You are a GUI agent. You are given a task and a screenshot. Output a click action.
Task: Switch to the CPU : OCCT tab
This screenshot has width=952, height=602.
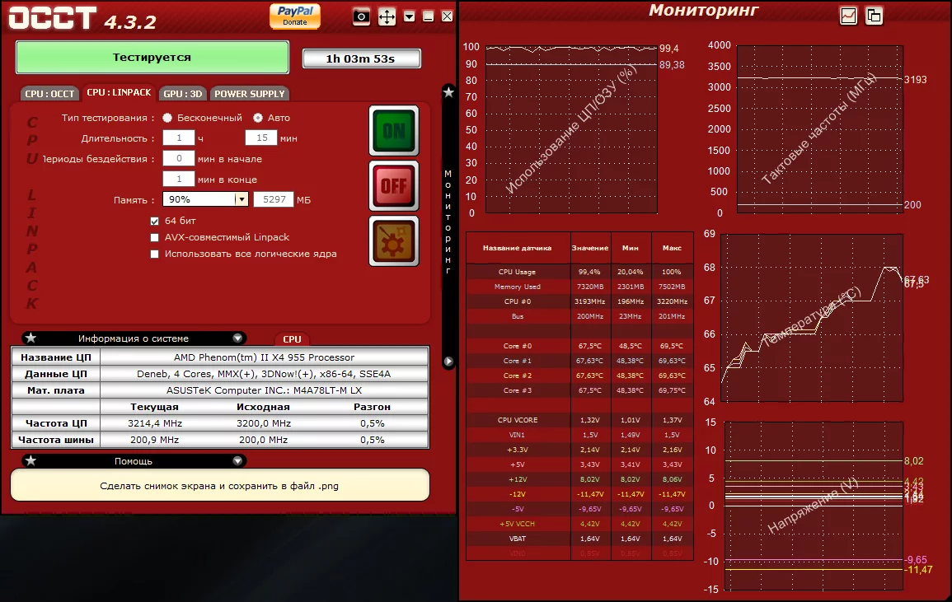(x=49, y=93)
